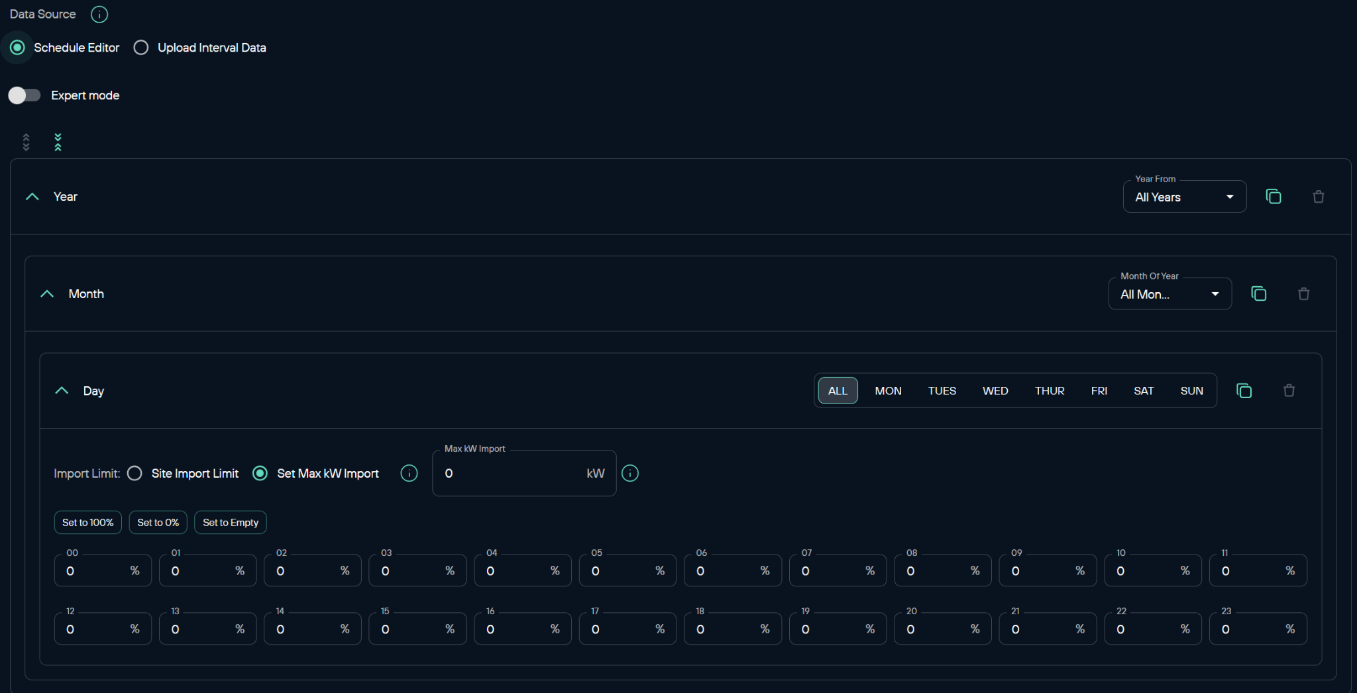Select the ALL day tab
Viewport: 1357px width, 693px height.
coord(838,391)
